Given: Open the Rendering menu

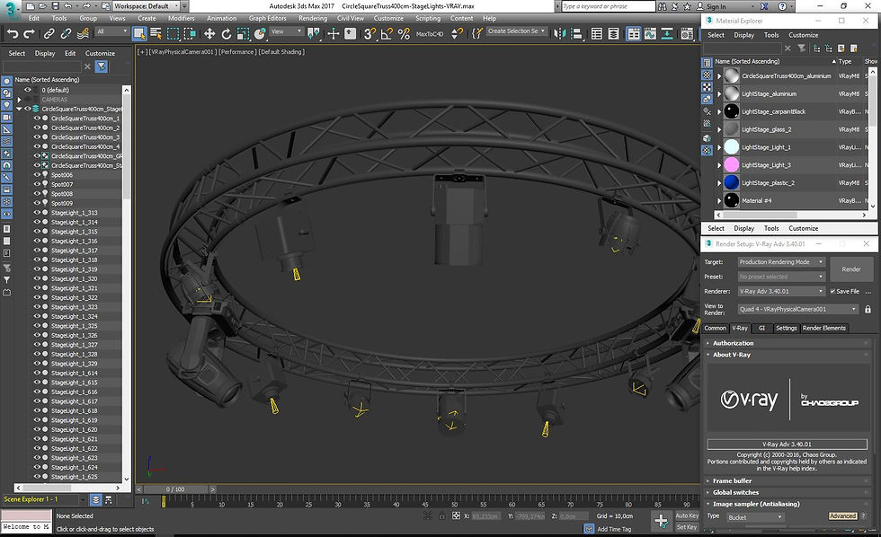Looking at the screenshot, I should (x=313, y=17).
